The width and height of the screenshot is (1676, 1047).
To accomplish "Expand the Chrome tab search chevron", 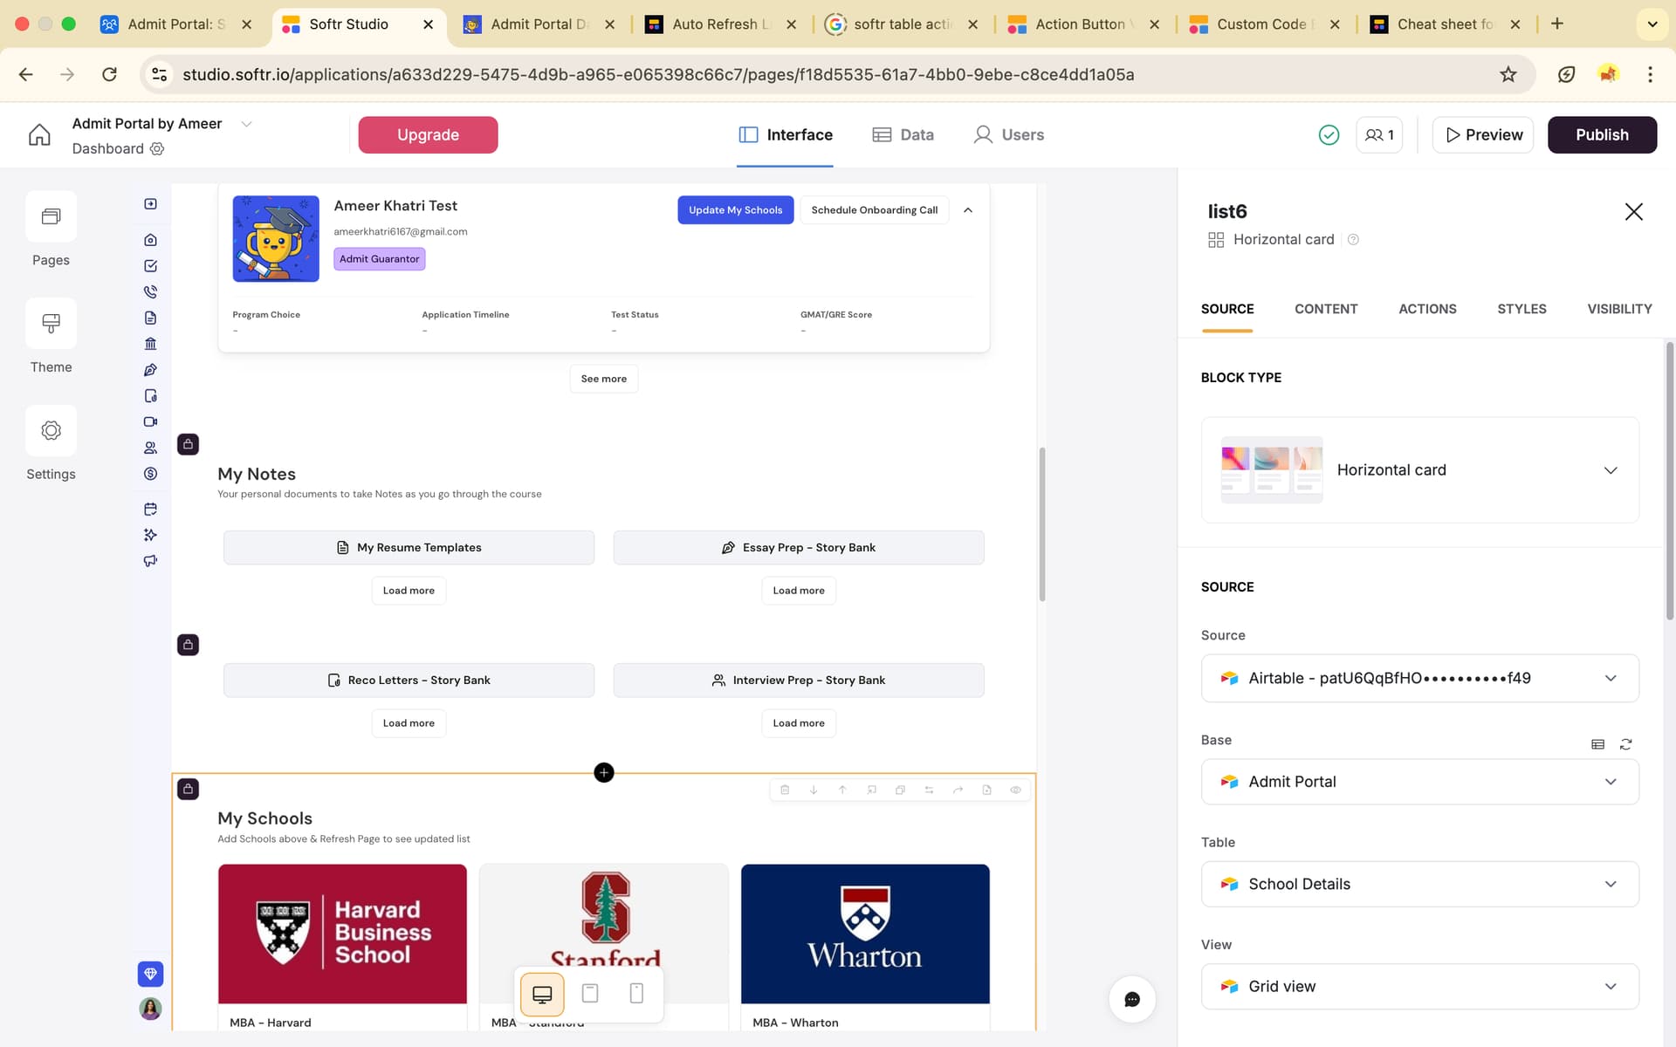I will click(x=1652, y=24).
